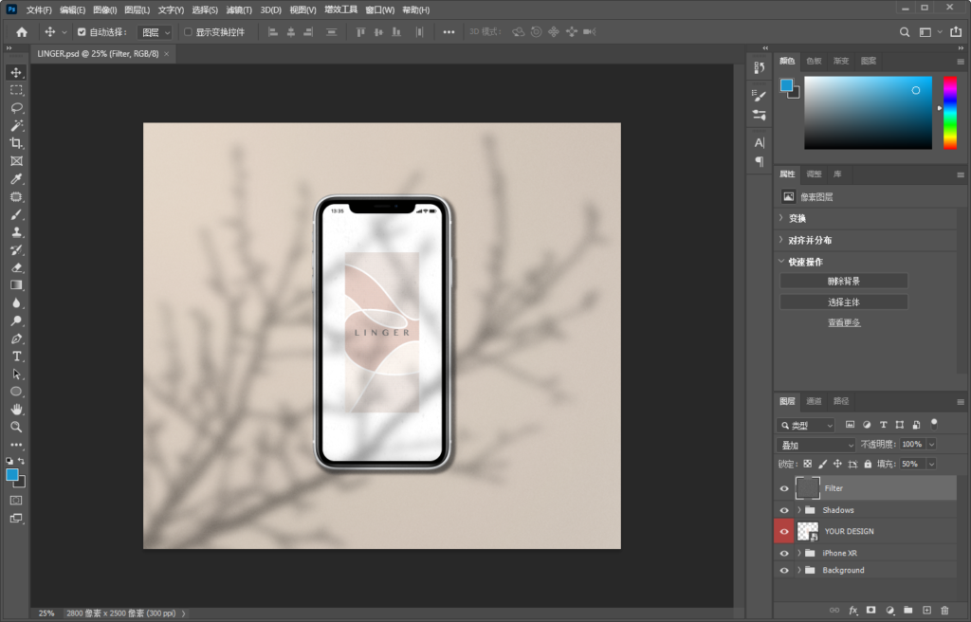971x622 pixels.
Task: Open the share icon at top right
Action: (956, 32)
